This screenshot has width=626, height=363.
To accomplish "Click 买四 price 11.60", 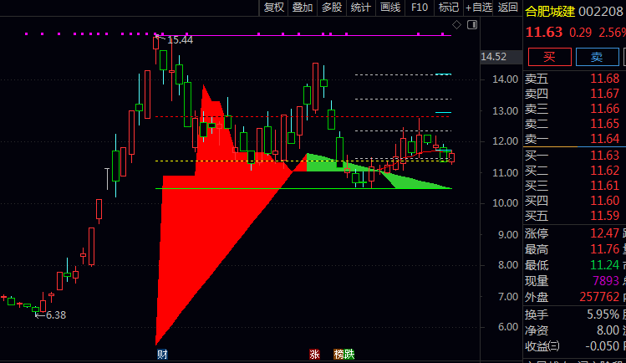I will [x=605, y=201].
